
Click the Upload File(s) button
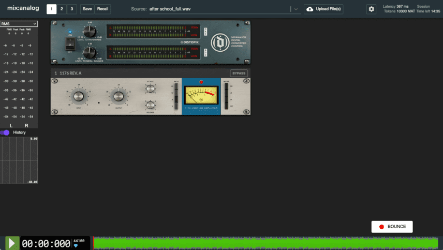(323, 9)
